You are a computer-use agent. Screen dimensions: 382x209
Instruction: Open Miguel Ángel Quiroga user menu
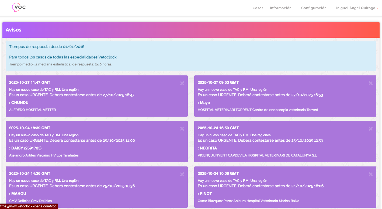pyautogui.click(x=357, y=8)
